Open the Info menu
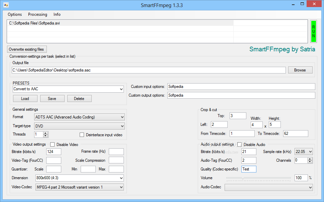324x202 pixels. (57, 14)
